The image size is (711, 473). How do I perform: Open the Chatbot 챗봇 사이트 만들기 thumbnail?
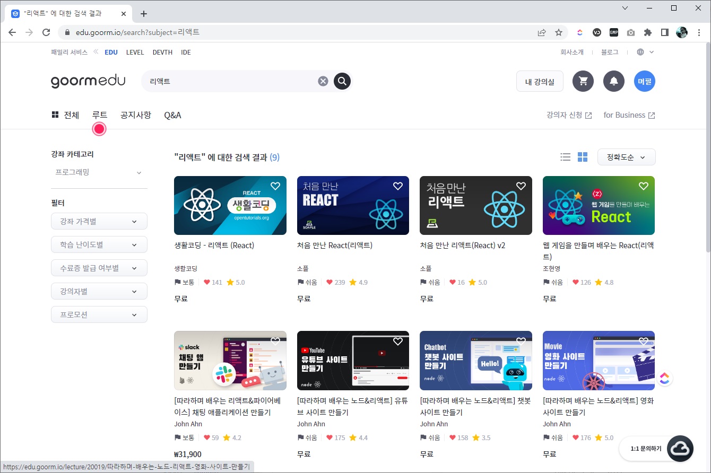point(475,361)
